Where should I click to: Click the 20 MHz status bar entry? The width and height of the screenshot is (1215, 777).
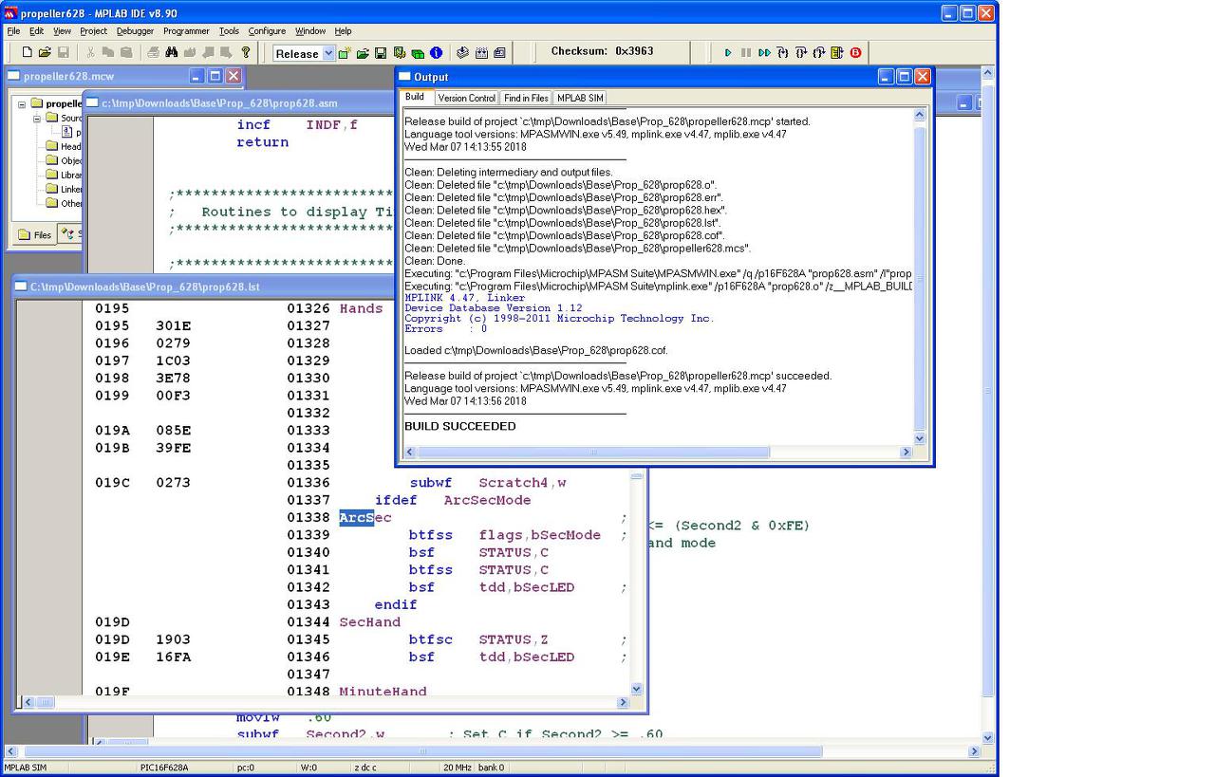tap(457, 768)
